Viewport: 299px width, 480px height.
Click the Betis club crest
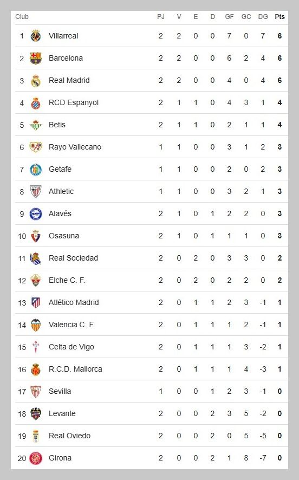coord(36,125)
